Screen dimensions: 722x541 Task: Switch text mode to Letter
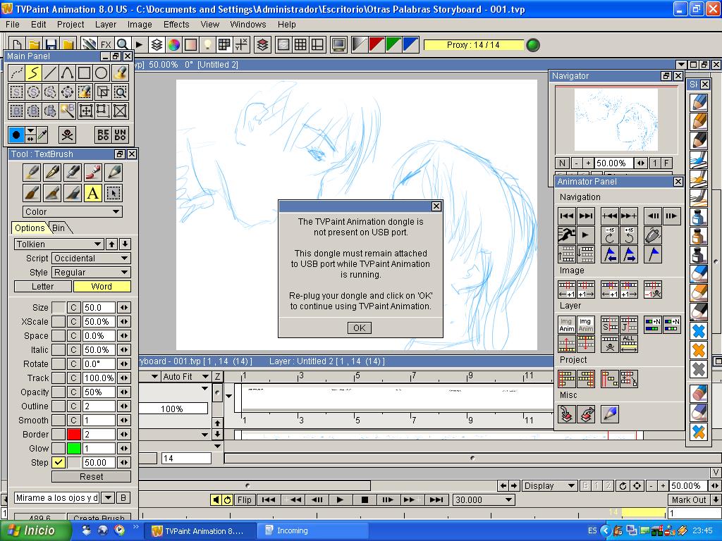(x=43, y=286)
